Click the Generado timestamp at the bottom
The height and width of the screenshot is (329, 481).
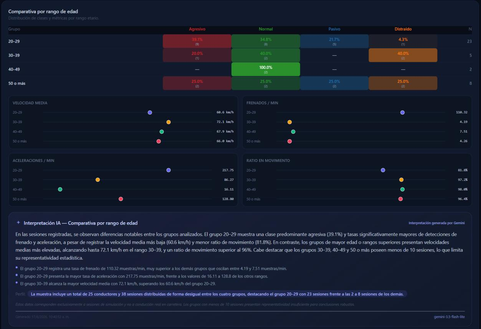pyautogui.click(x=43, y=316)
